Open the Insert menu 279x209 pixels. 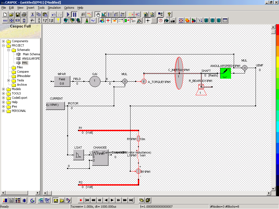pyautogui.click(x=31, y=8)
